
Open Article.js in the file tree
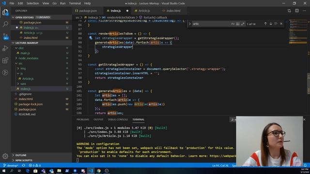coord(42,79)
